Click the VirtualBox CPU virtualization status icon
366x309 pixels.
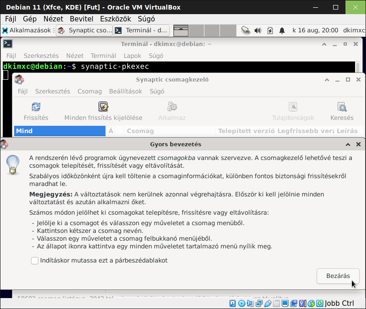(303, 303)
